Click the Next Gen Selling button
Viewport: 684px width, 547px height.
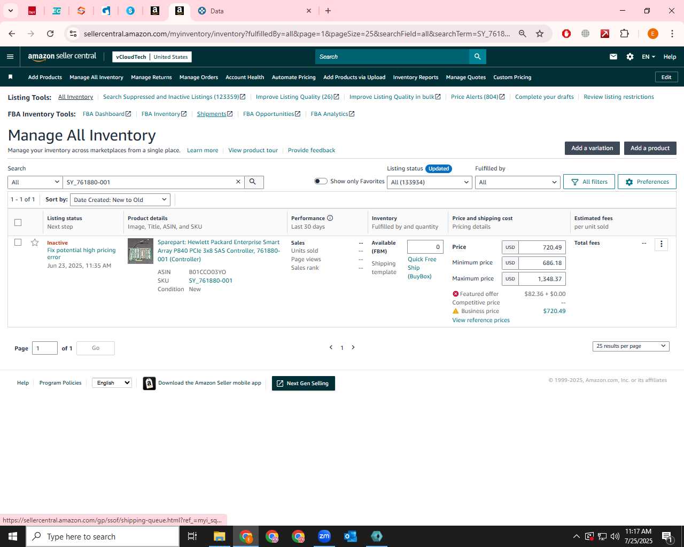304,384
